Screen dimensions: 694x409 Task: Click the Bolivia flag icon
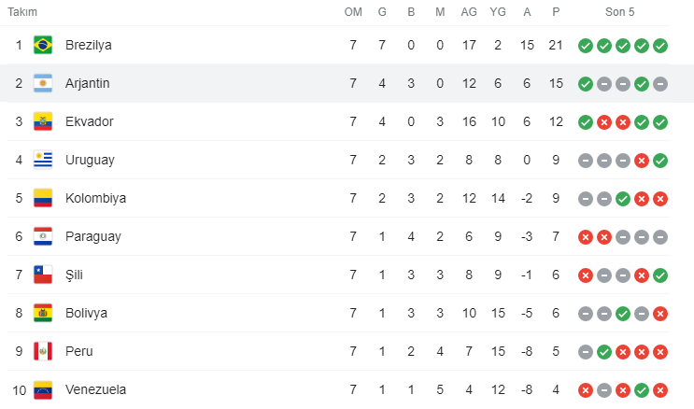(x=43, y=313)
